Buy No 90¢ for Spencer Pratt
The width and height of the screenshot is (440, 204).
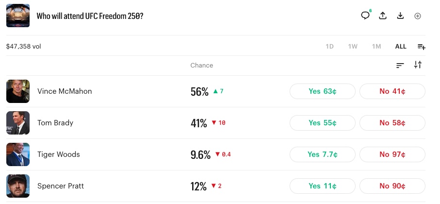tap(392, 186)
